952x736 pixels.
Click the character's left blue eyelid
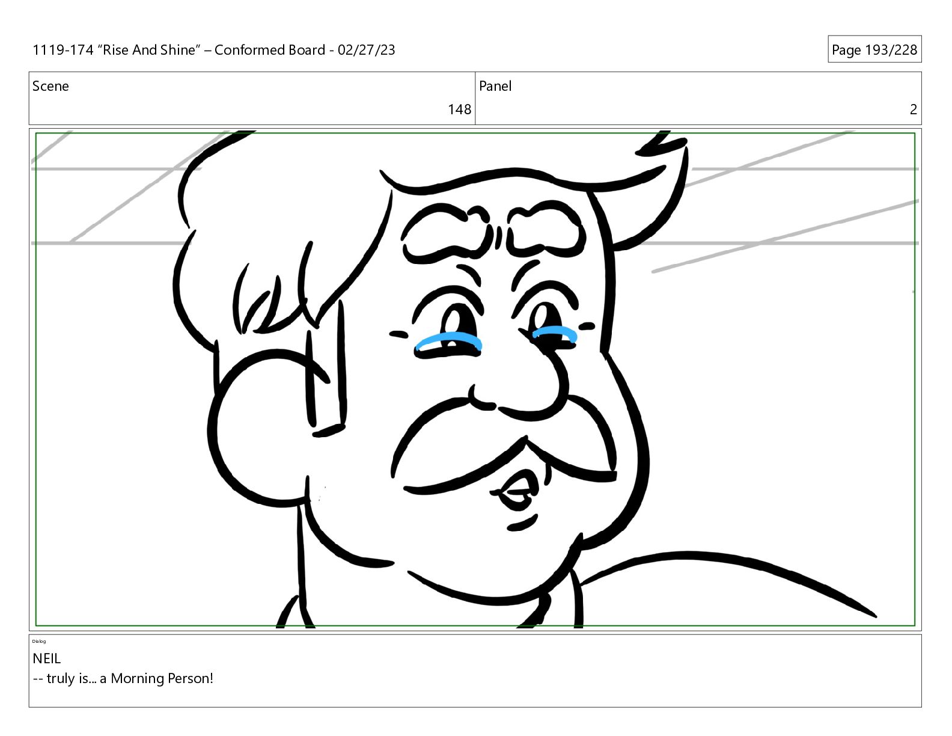[448, 341]
